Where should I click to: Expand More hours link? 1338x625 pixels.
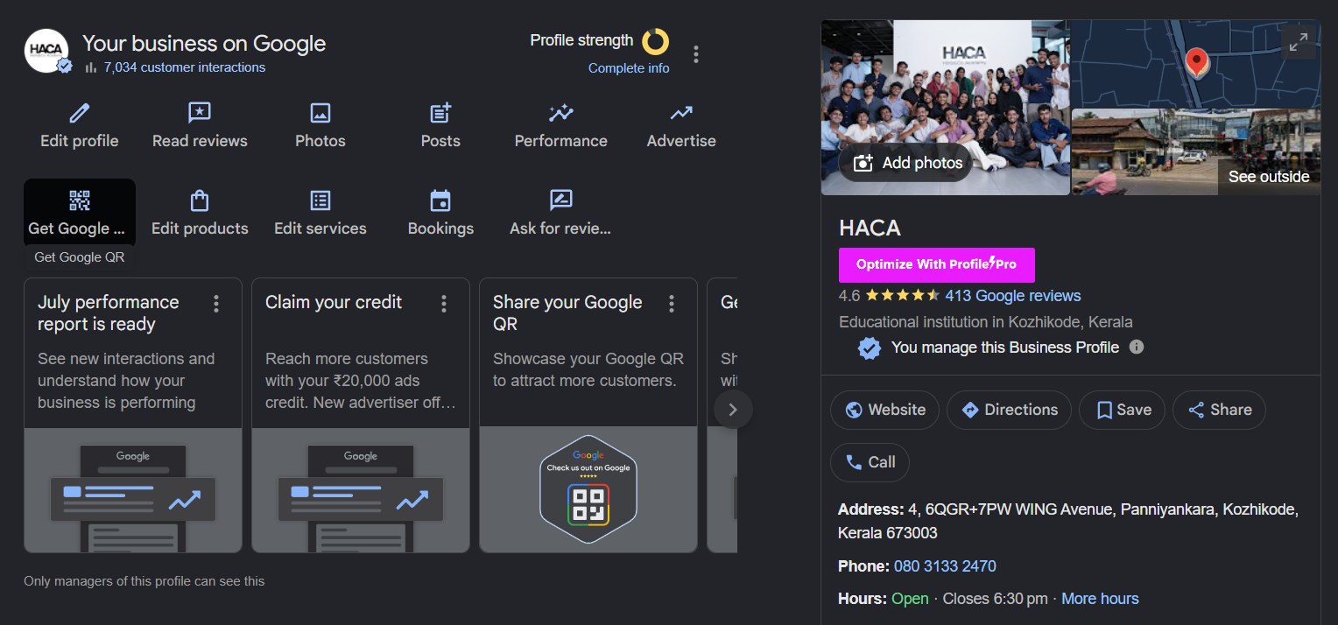pyautogui.click(x=1100, y=599)
